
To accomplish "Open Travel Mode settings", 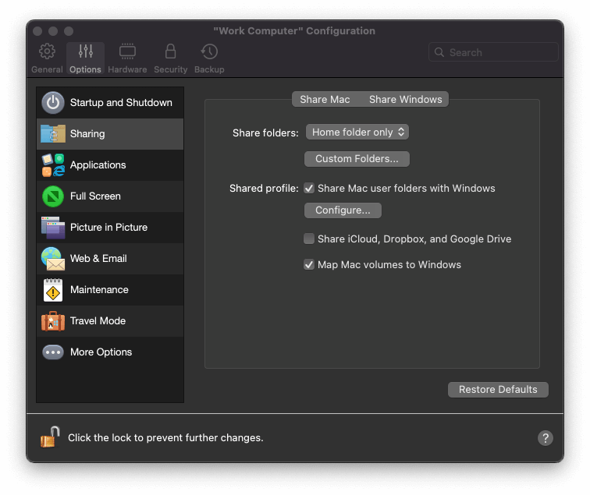I will 110,321.
